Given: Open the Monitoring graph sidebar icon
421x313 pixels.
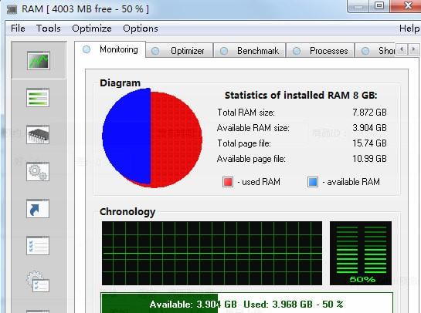Looking at the screenshot, I should click(x=39, y=61).
